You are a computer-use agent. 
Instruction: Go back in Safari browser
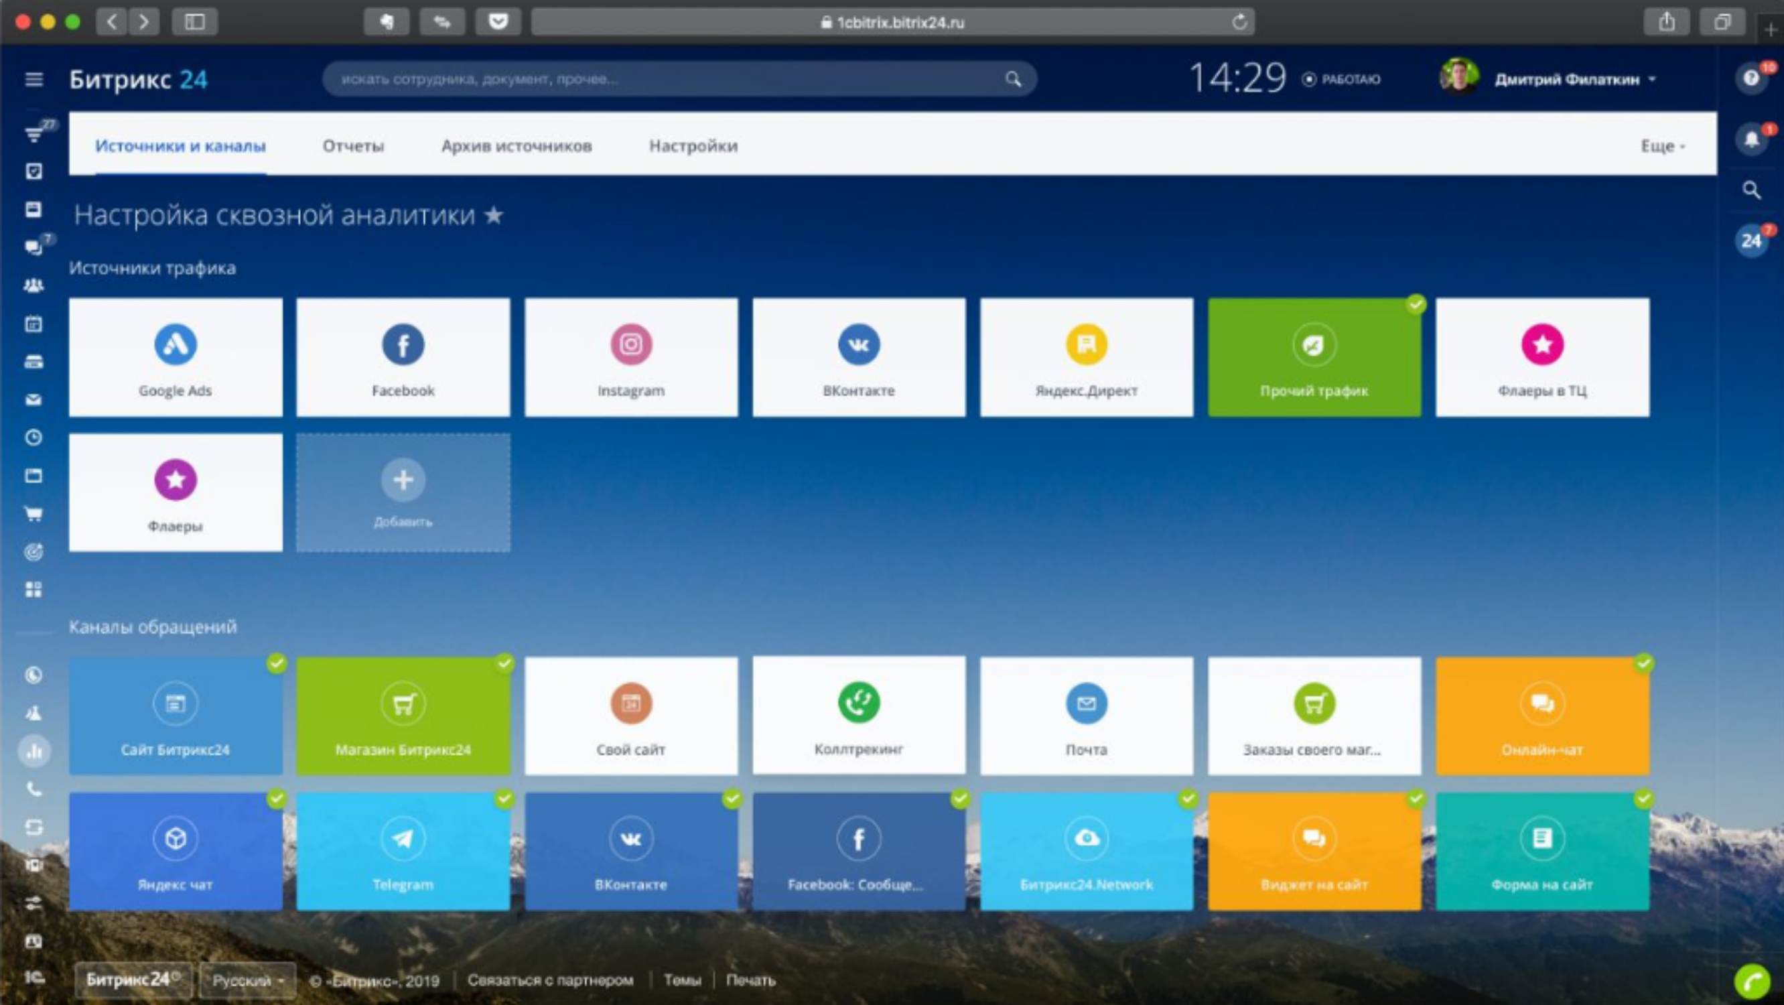click(111, 22)
